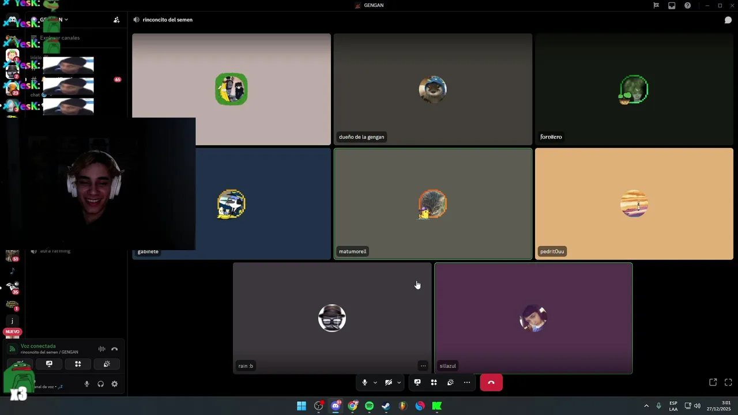Click the flag icon in title bar
Screen dimensions: 738x415
coord(656,5)
